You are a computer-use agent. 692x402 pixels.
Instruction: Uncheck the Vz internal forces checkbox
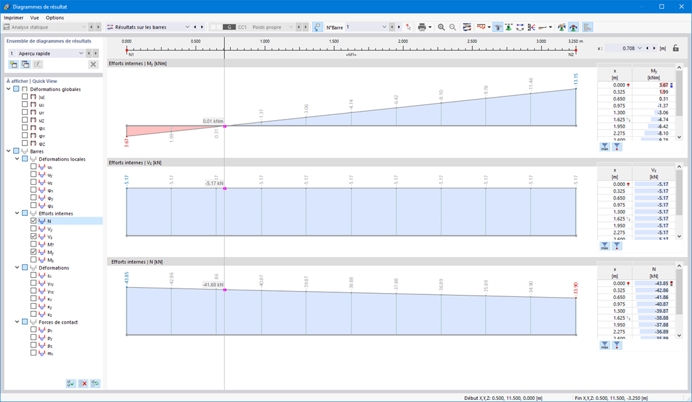point(33,237)
